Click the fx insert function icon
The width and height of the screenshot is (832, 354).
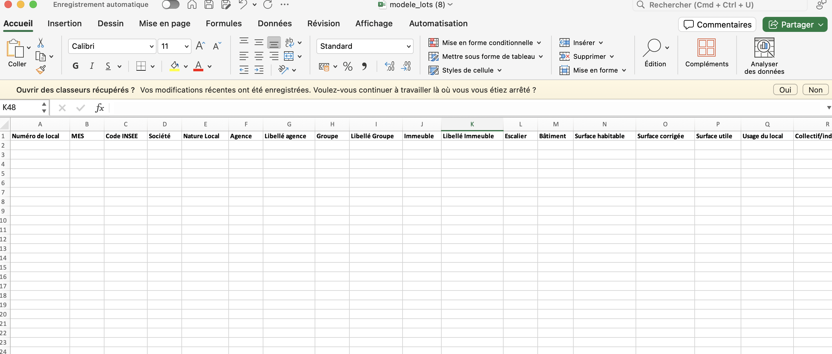[99, 108]
